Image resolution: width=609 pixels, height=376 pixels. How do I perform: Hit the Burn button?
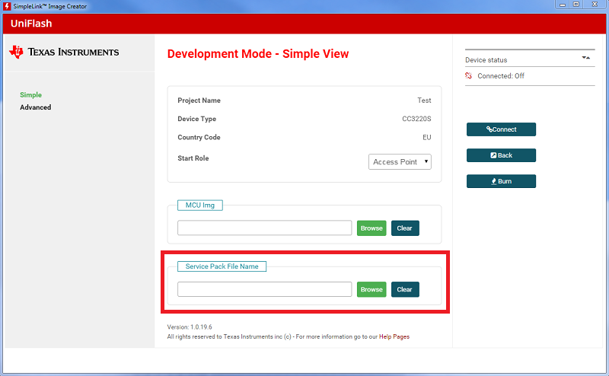click(x=501, y=181)
